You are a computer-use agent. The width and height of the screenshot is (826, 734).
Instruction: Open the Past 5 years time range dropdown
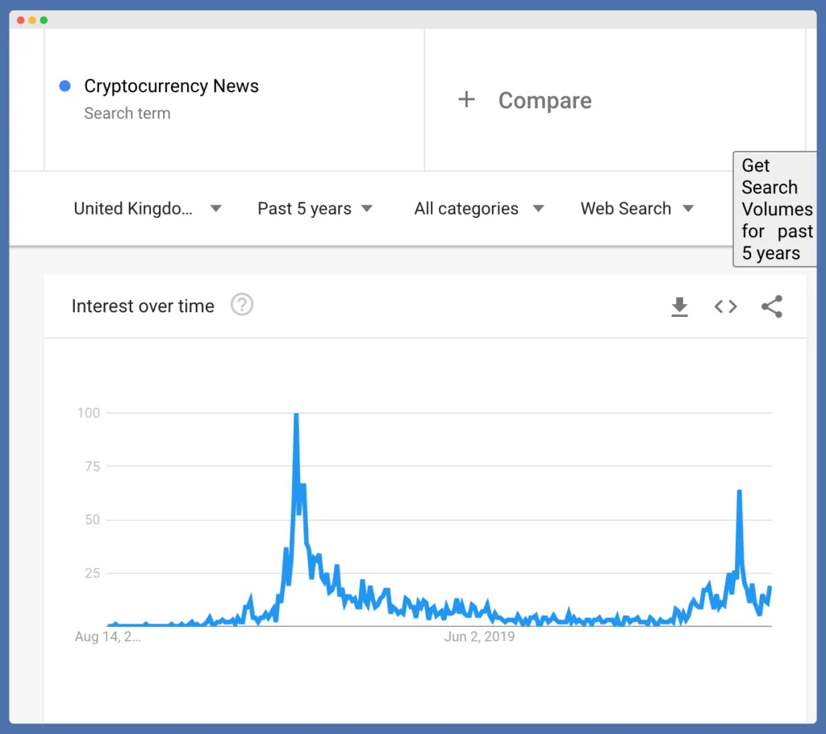(315, 208)
